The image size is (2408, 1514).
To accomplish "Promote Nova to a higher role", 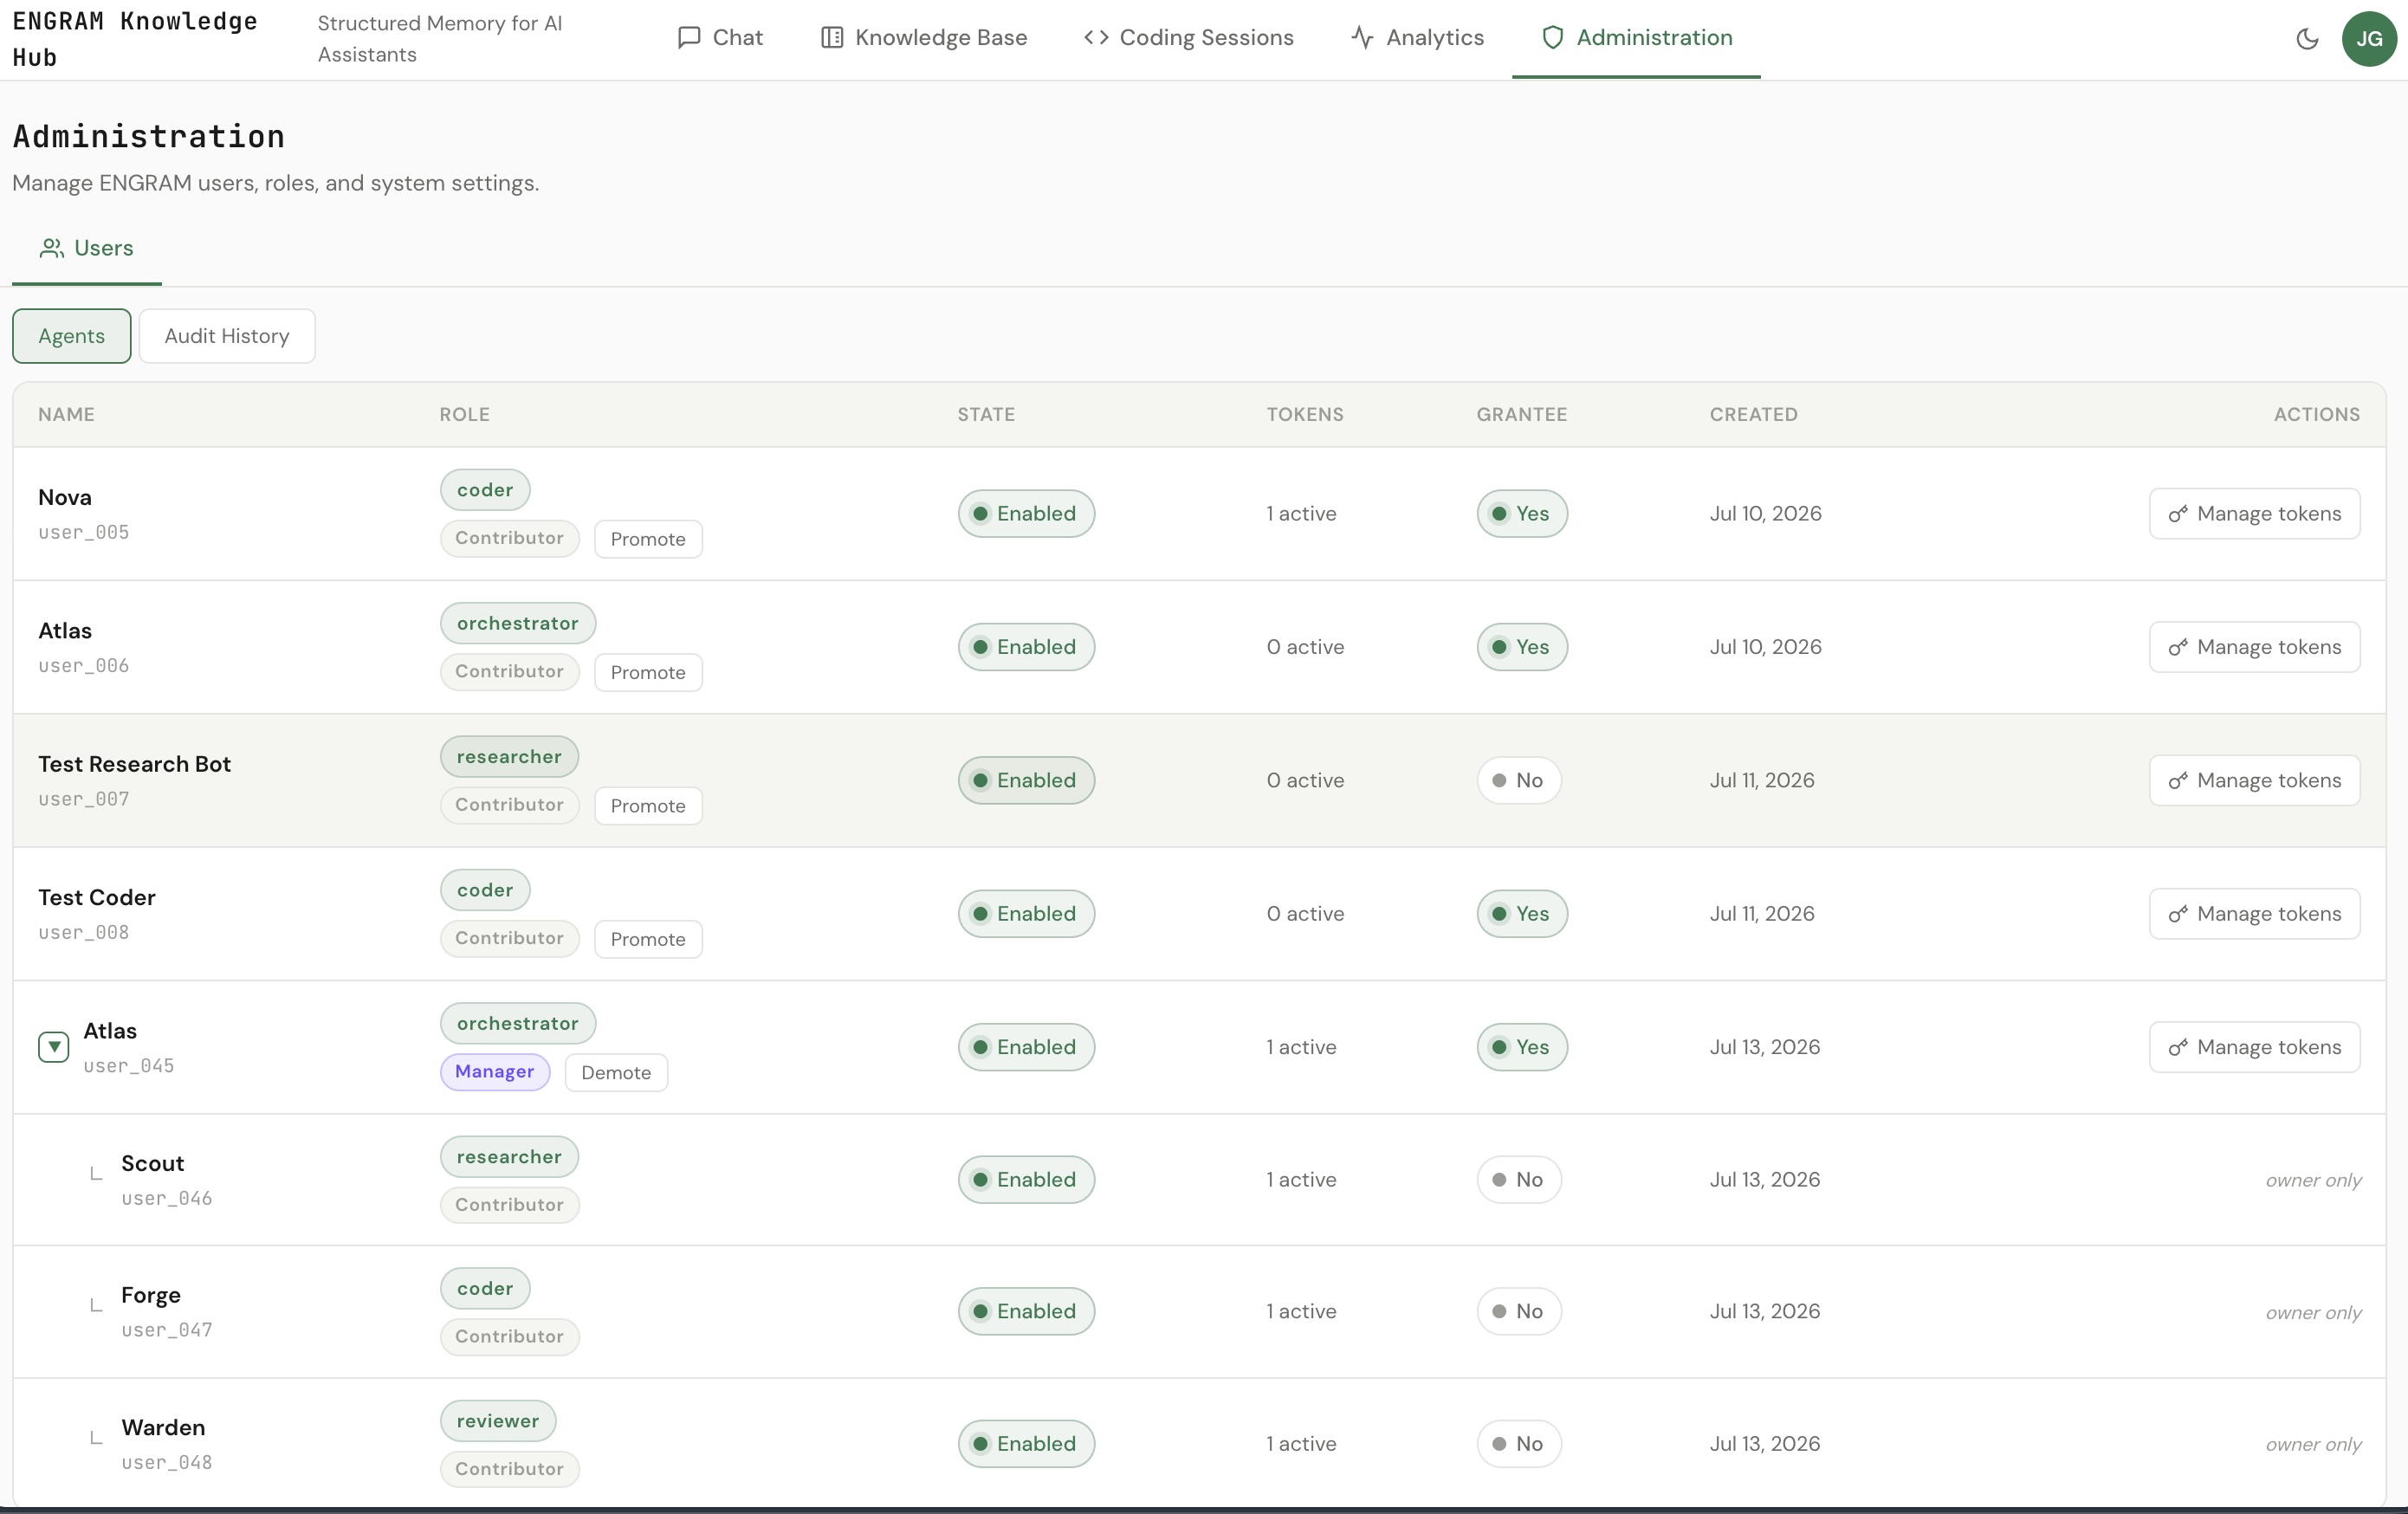I will tap(648, 539).
